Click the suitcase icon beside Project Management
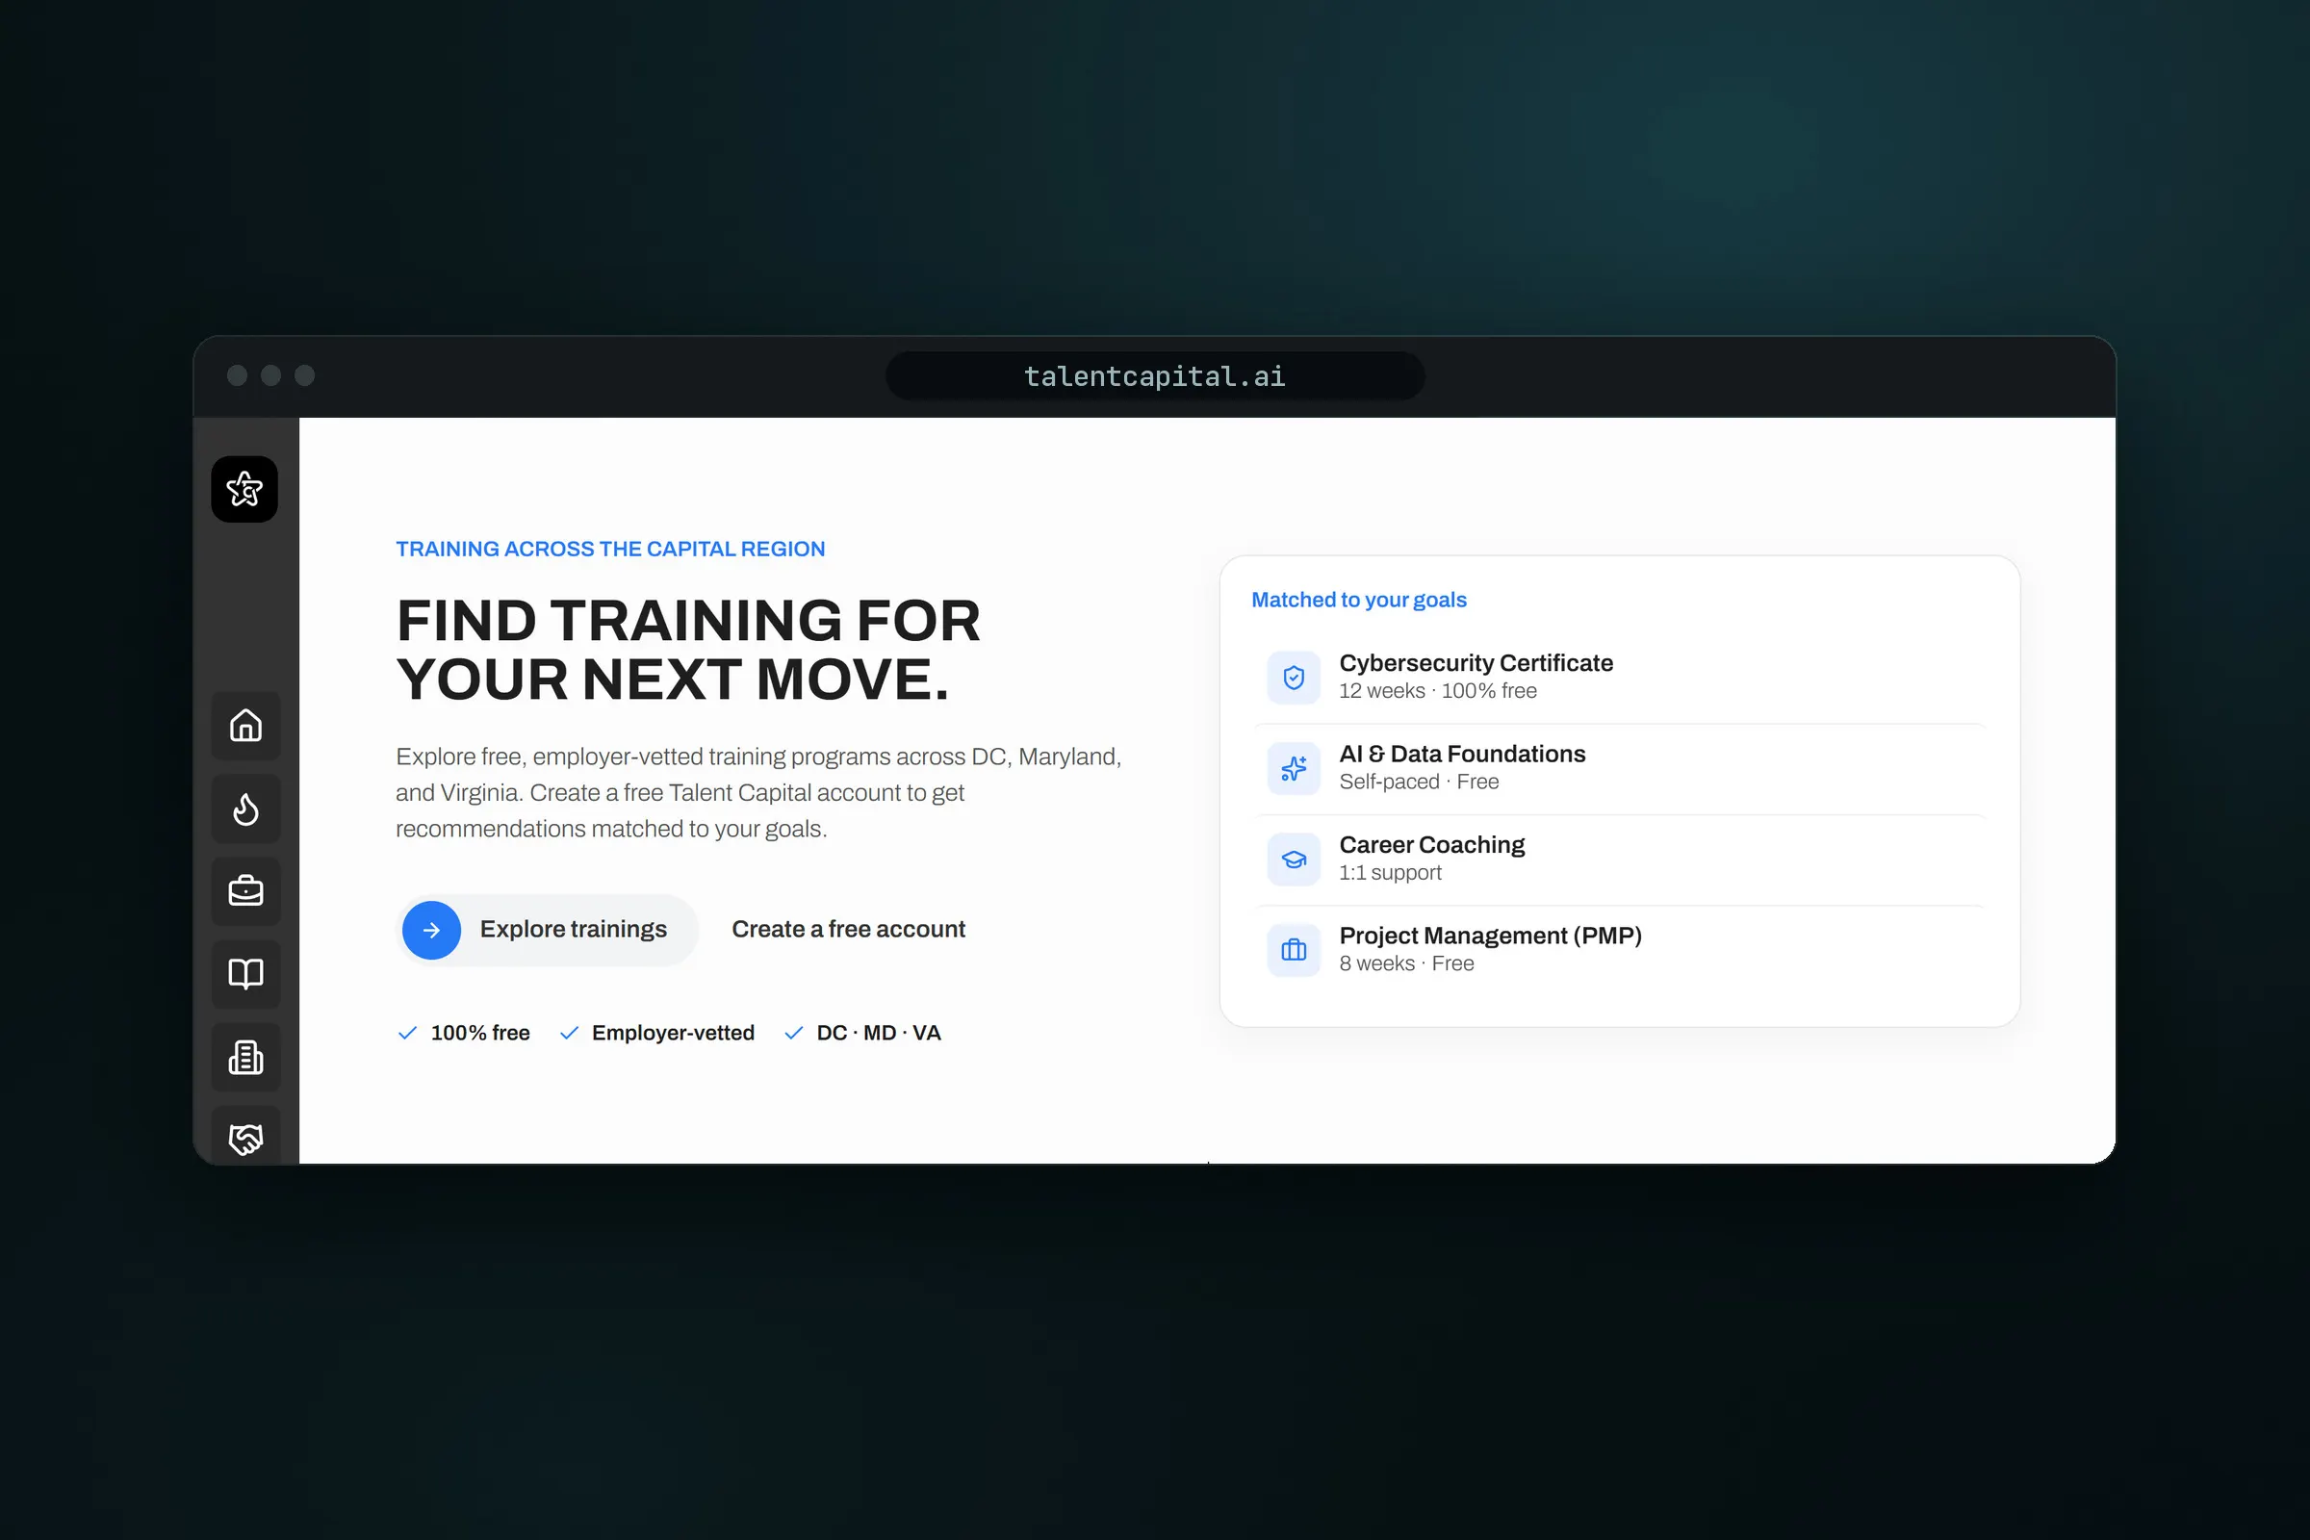This screenshot has height=1540, width=2310. tap(1294, 950)
